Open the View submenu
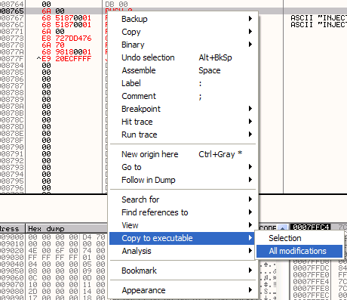 pyautogui.click(x=183, y=225)
